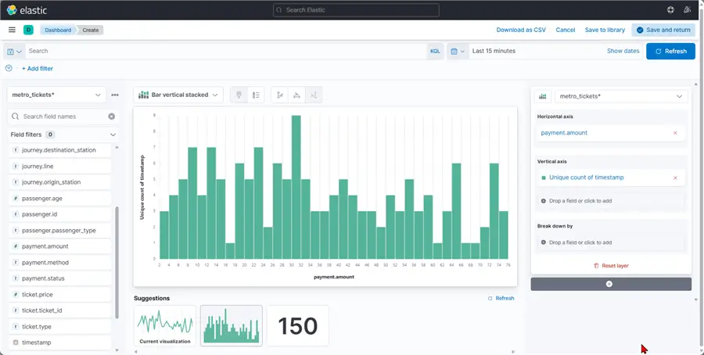Edit Unique count of timestamp dimension
Viewport: 704px width, 355px height.
(x=587, y=178)
